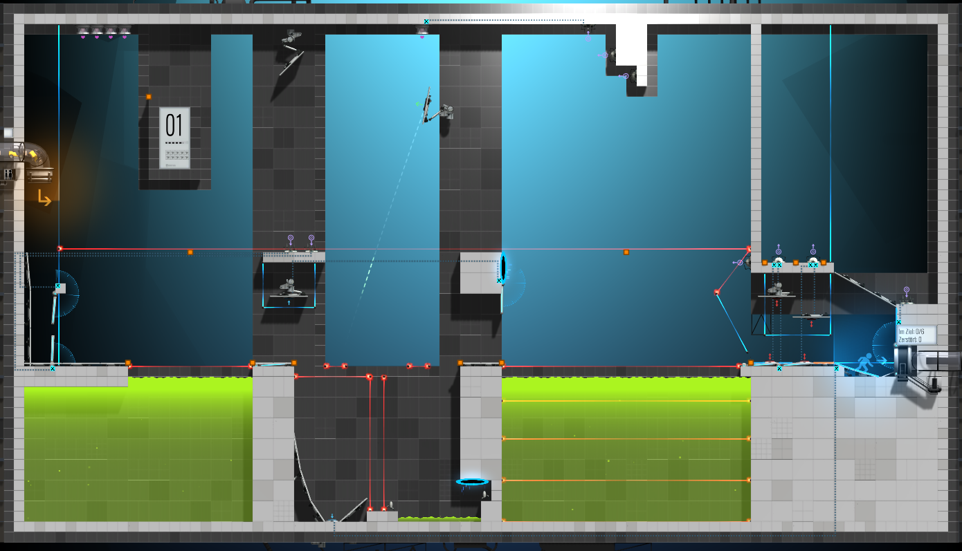The image size is (962, 551).
Task: Select the orange anchor square above the 01 sign
Action: 149,97
